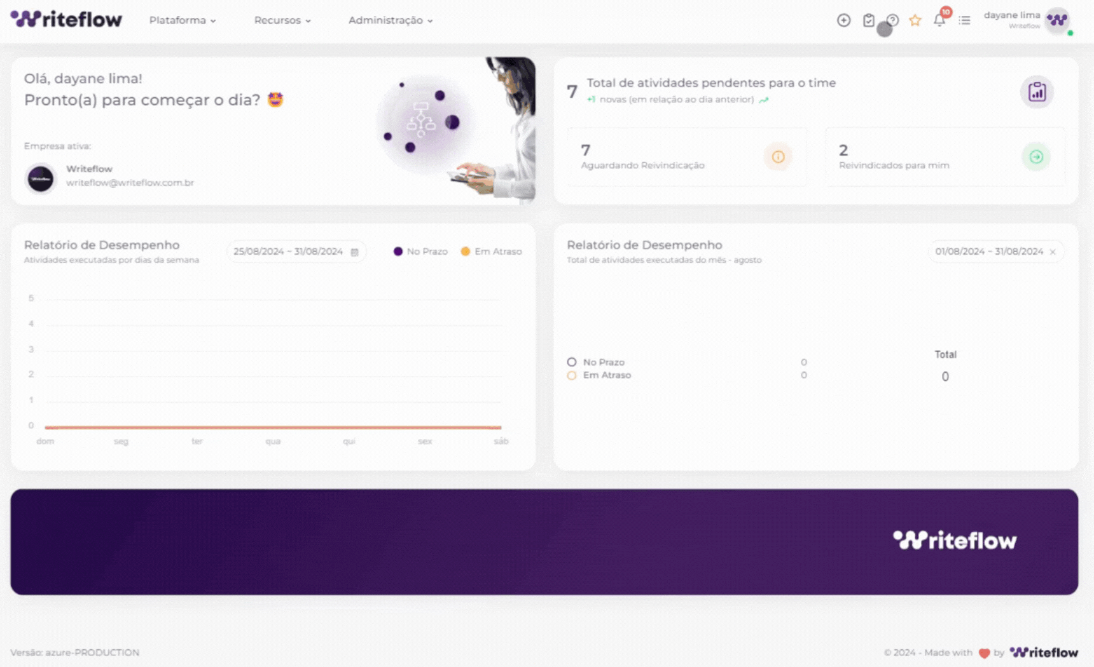
Task: Toggle the No Prazo legend in weekly chart
Action: click(420, 252)
